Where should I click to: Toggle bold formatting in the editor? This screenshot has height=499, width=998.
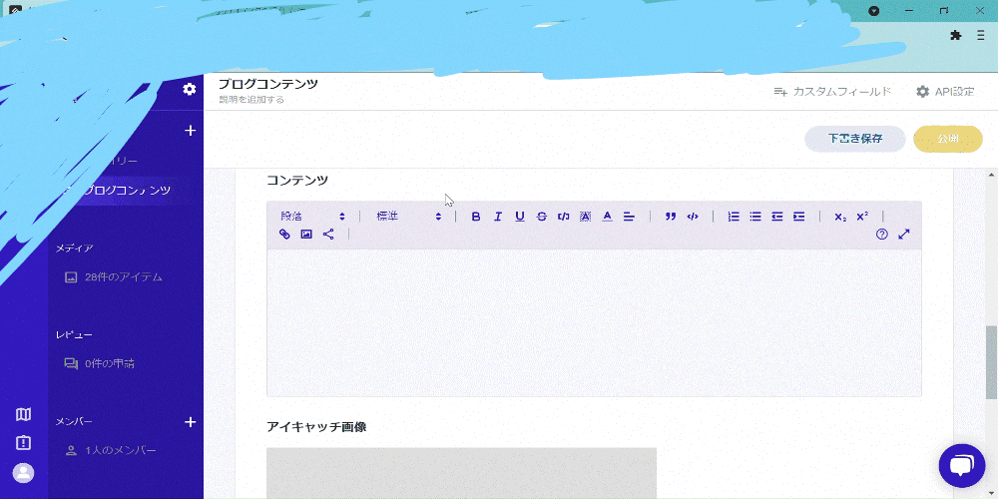(475, 217)
